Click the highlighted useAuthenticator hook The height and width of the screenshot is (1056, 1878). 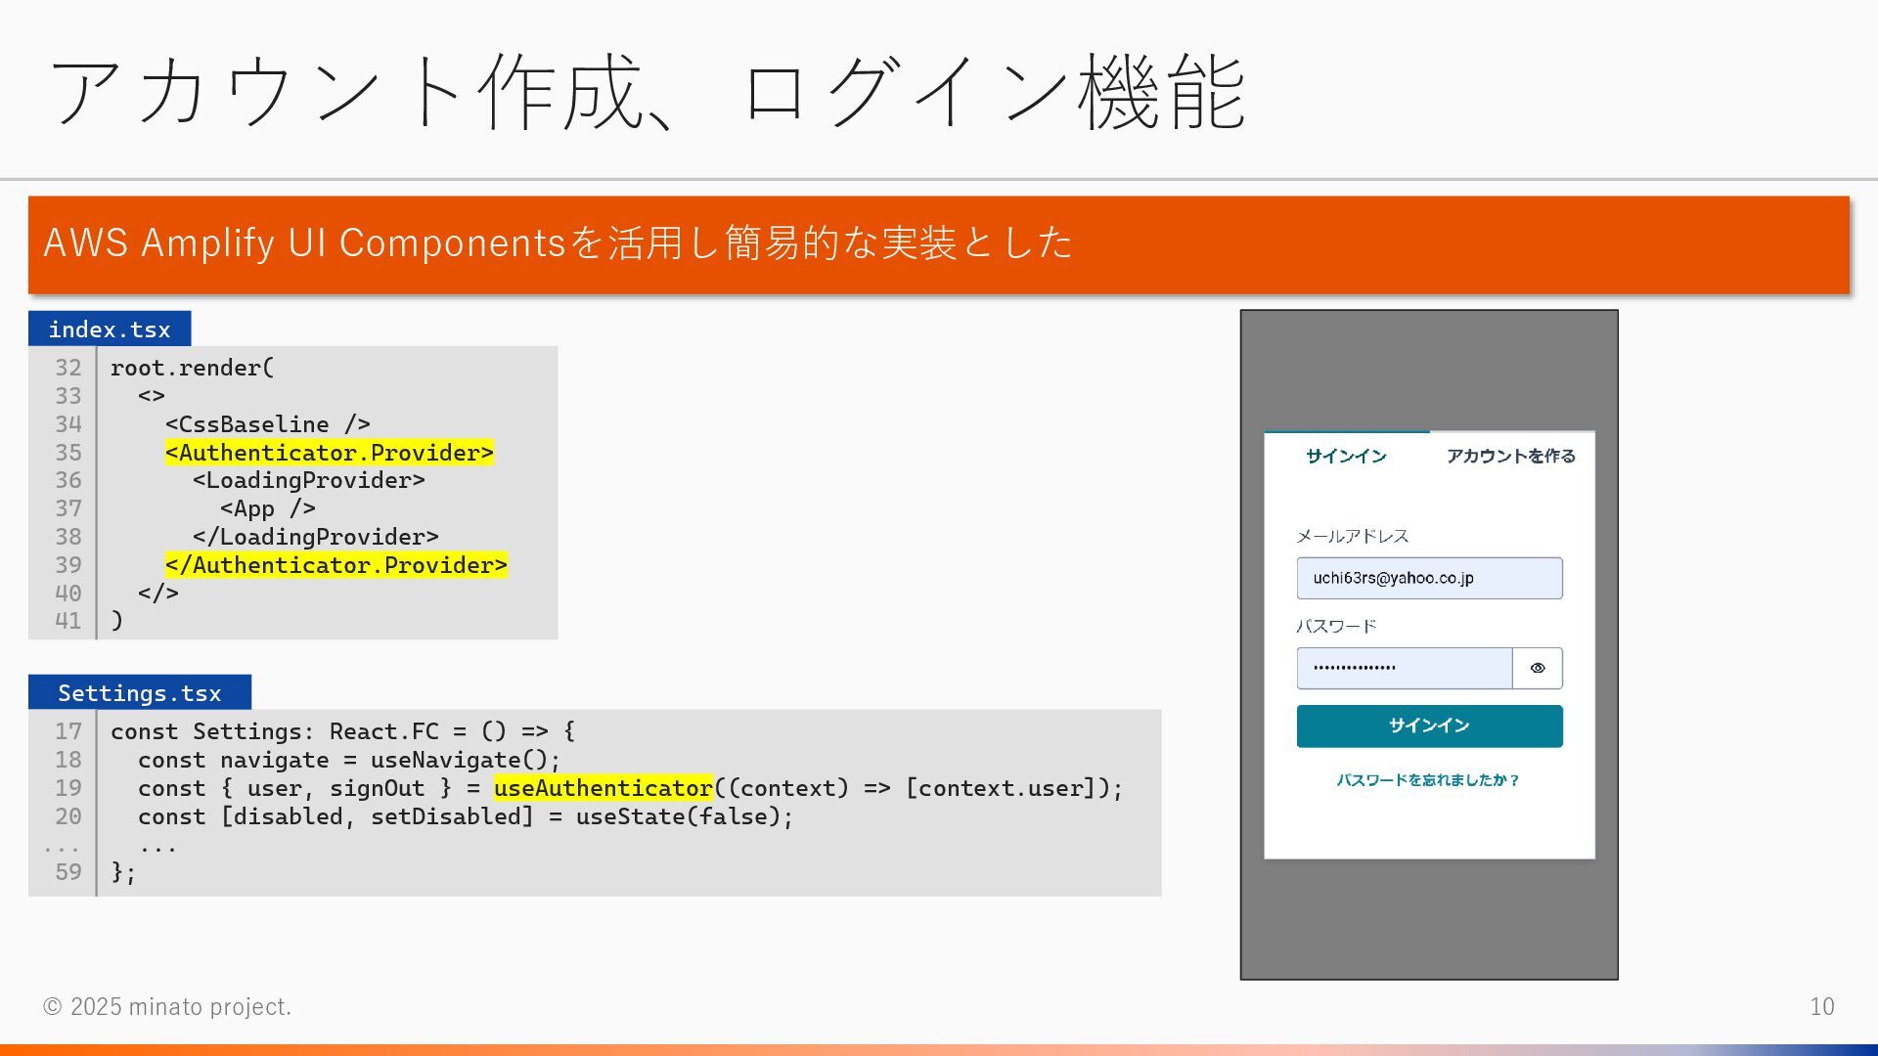pos(604,788)
